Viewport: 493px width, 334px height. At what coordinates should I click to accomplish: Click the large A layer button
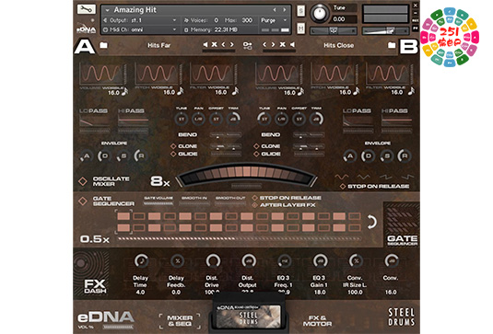(84, 46)
